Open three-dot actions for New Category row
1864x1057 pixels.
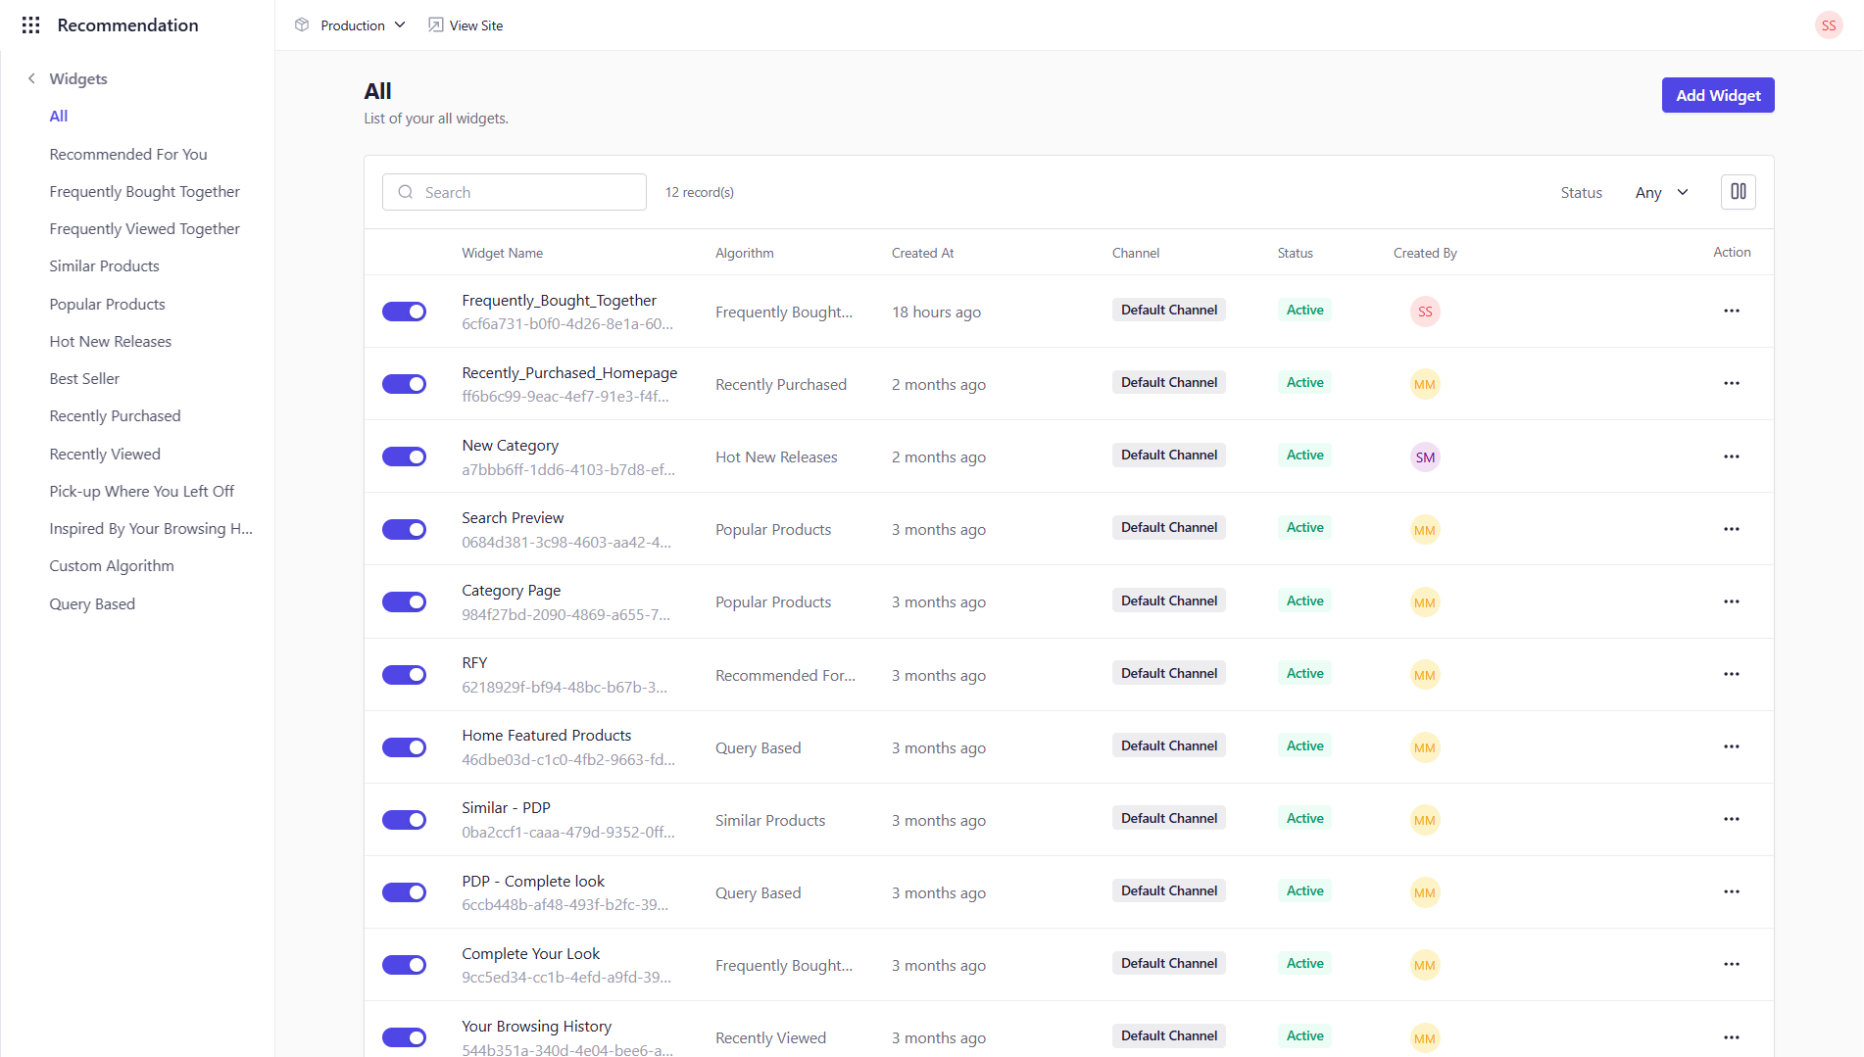click(1731, 456)
